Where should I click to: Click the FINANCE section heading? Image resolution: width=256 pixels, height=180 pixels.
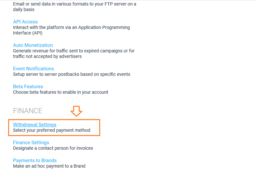coord(28,111)
